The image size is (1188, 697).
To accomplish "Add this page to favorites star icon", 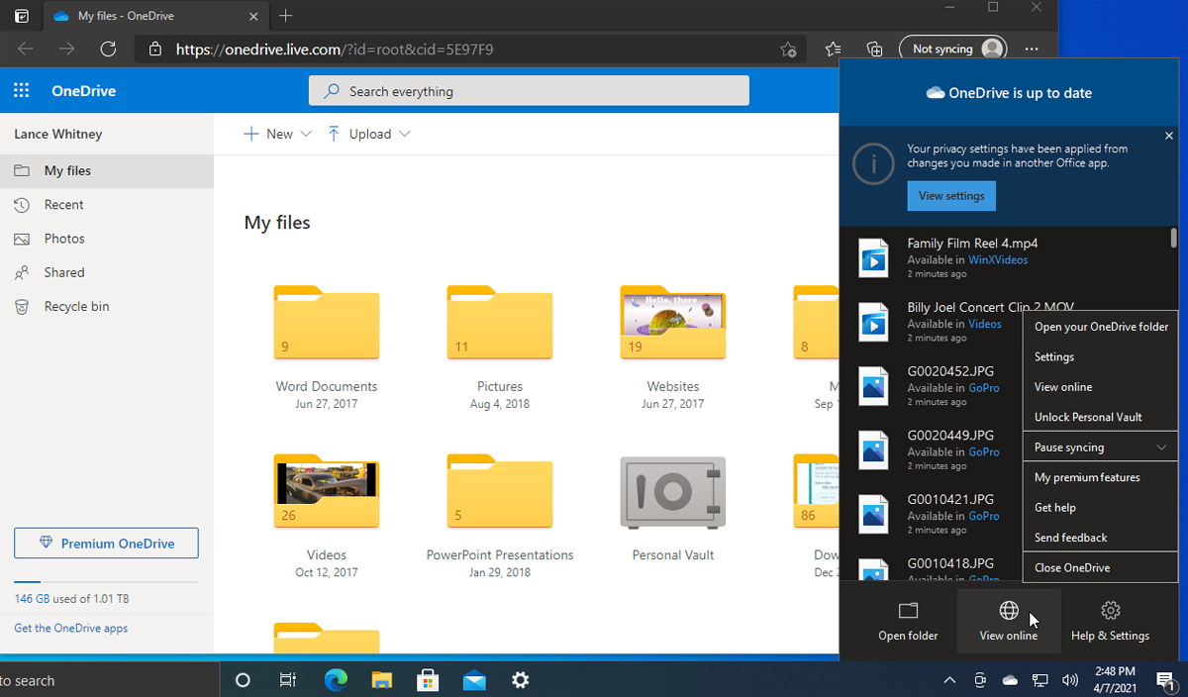I will tap(788, 49).
